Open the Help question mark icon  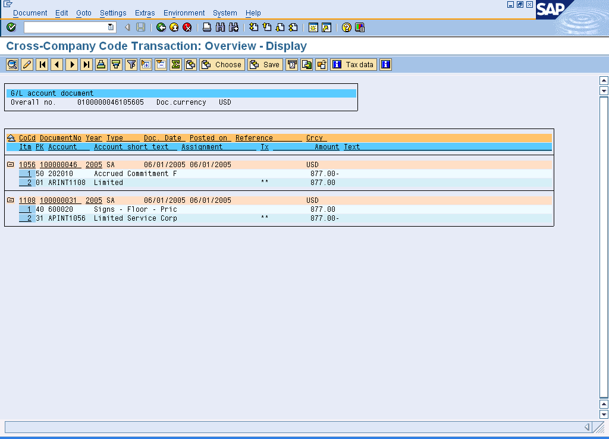pos(347,27)
